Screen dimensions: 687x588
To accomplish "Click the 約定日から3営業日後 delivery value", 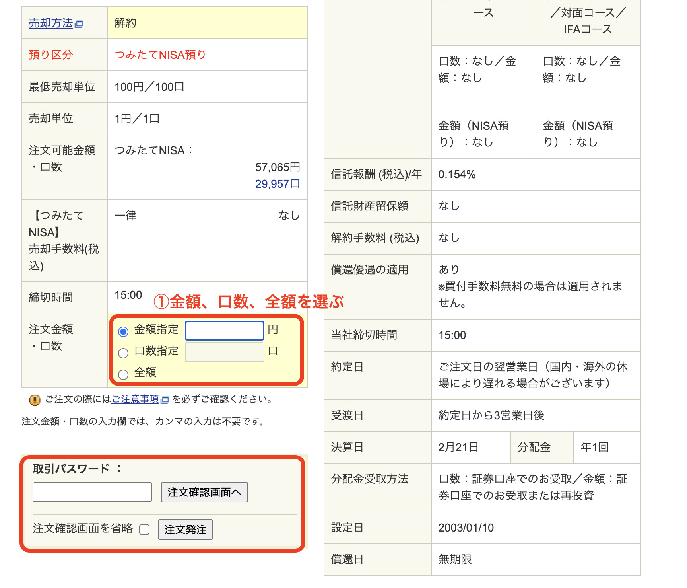I will pos(491,415).
